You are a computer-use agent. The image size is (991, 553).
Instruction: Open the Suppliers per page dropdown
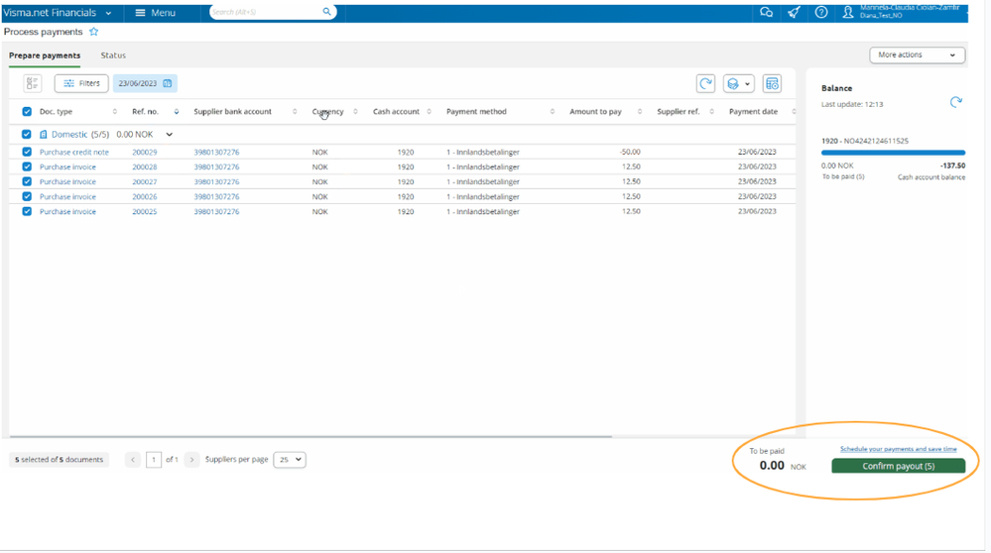(290, 460)
